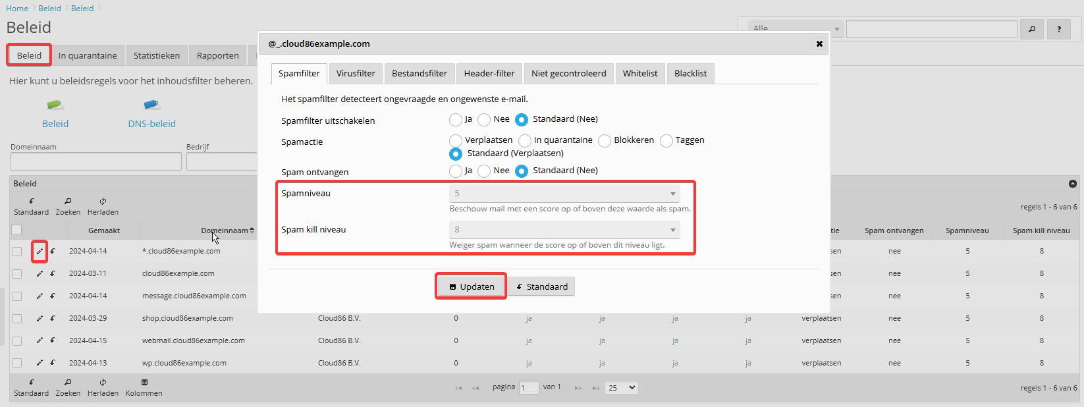This screenshot has width=1084, height=407.
Task: Reset message.cloud86example.com row to default
Action: tap(53, 296)
